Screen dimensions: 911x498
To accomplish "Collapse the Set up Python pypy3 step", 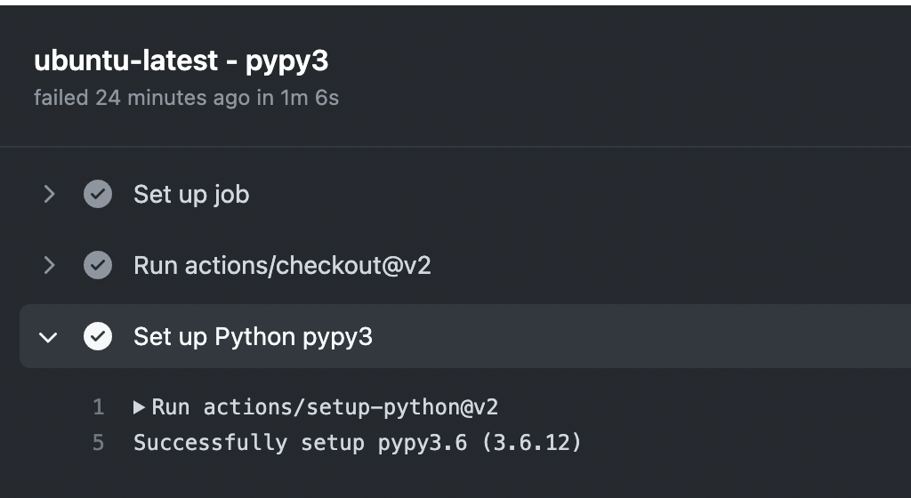I will [48, 337].
